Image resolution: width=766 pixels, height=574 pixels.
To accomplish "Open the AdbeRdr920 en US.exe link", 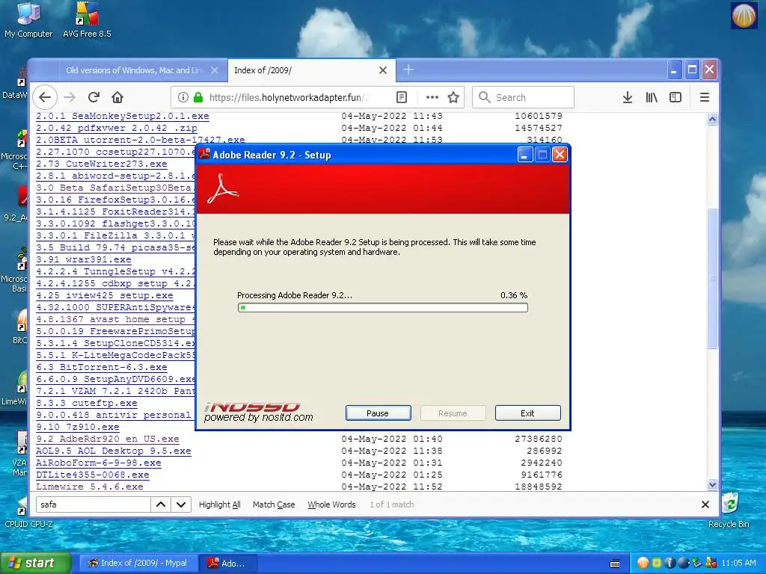I will [108, 439].
